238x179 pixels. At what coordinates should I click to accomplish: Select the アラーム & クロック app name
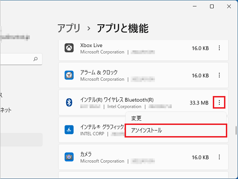[99, 72]
